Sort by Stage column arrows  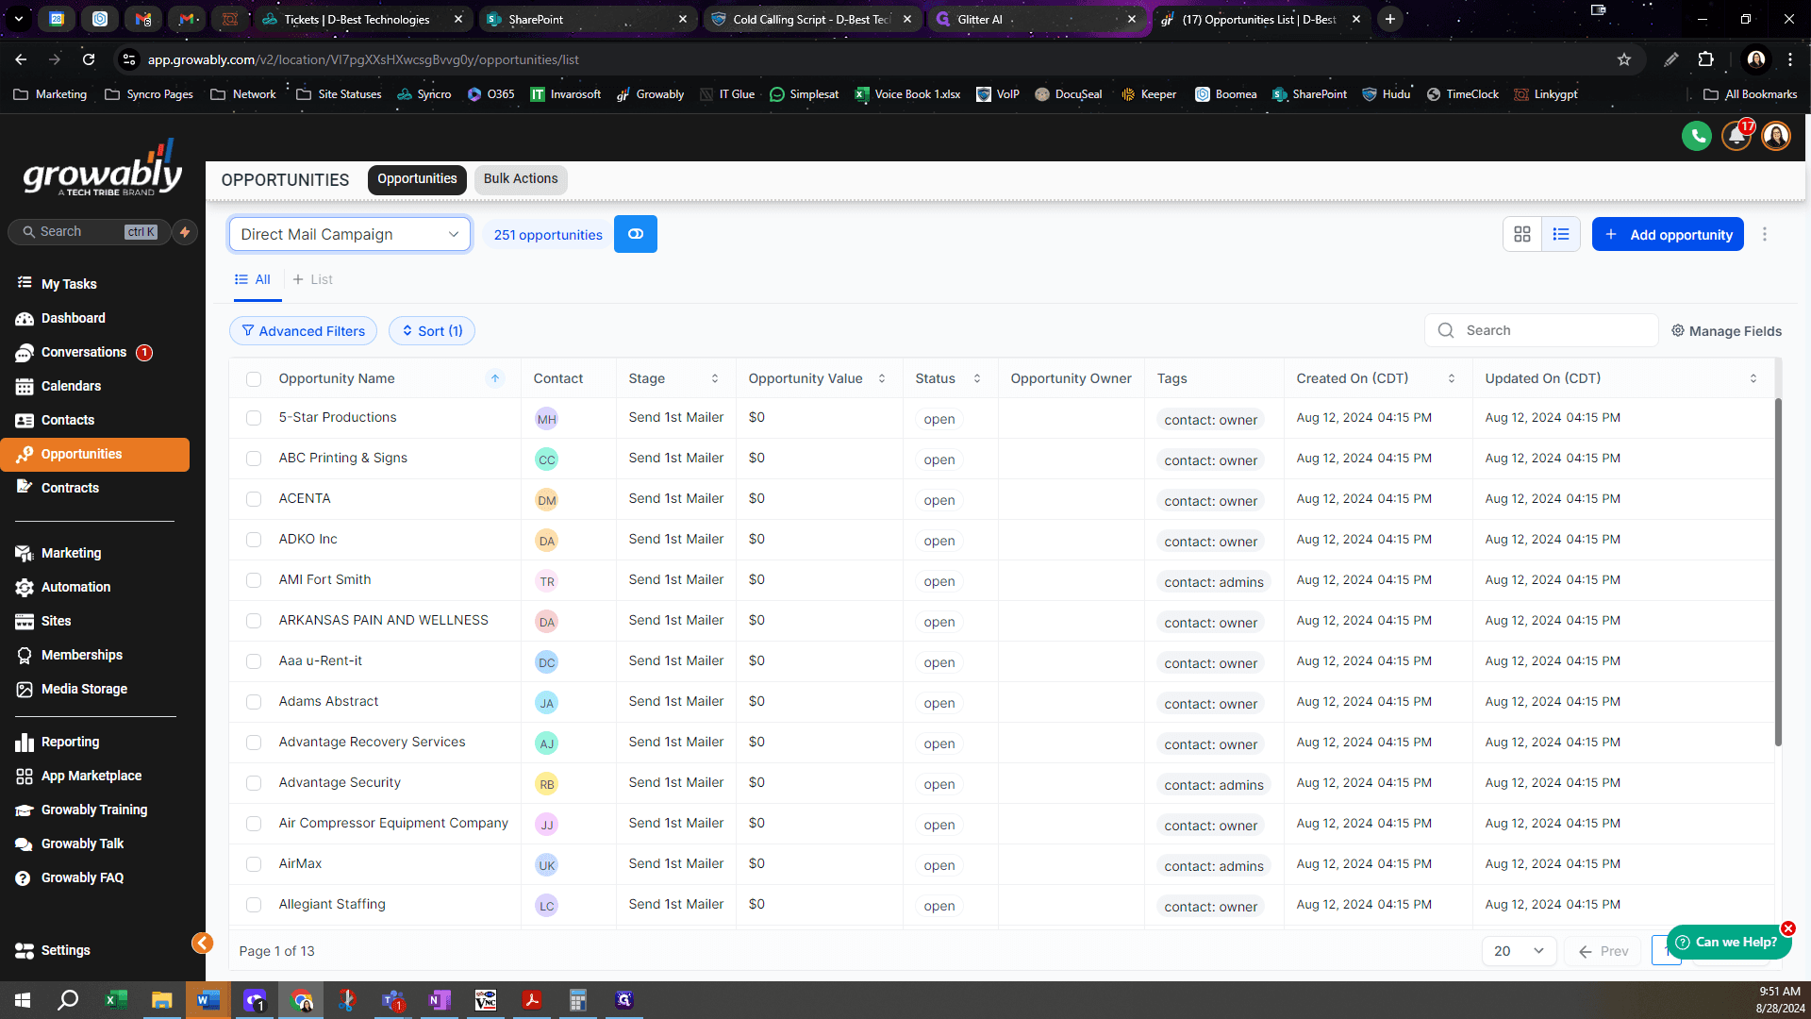coord(715,378)
